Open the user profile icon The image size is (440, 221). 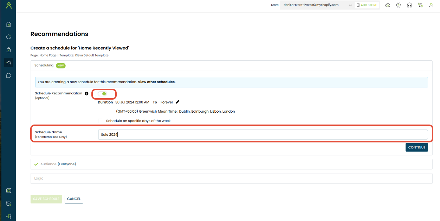point(431,5)
